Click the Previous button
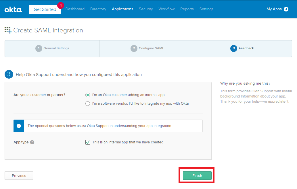The width and height of the screenshot is (297, 189). pyautogui.click(x=19, y=176)
